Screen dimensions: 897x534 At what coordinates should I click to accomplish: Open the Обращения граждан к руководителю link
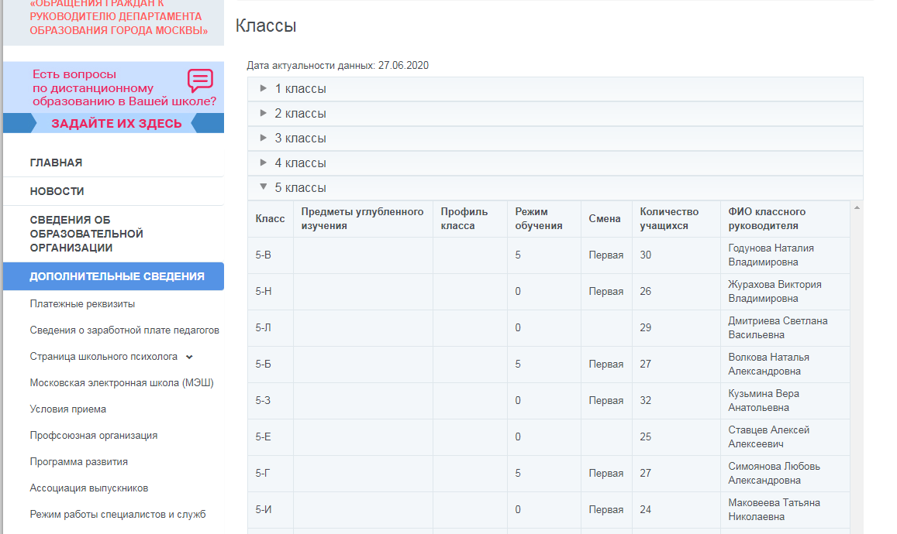coord(119,17)
